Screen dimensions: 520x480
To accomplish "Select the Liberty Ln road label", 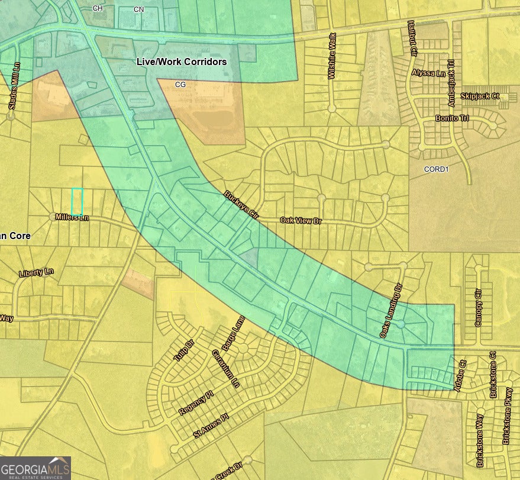I will click(x=36, y=273).
